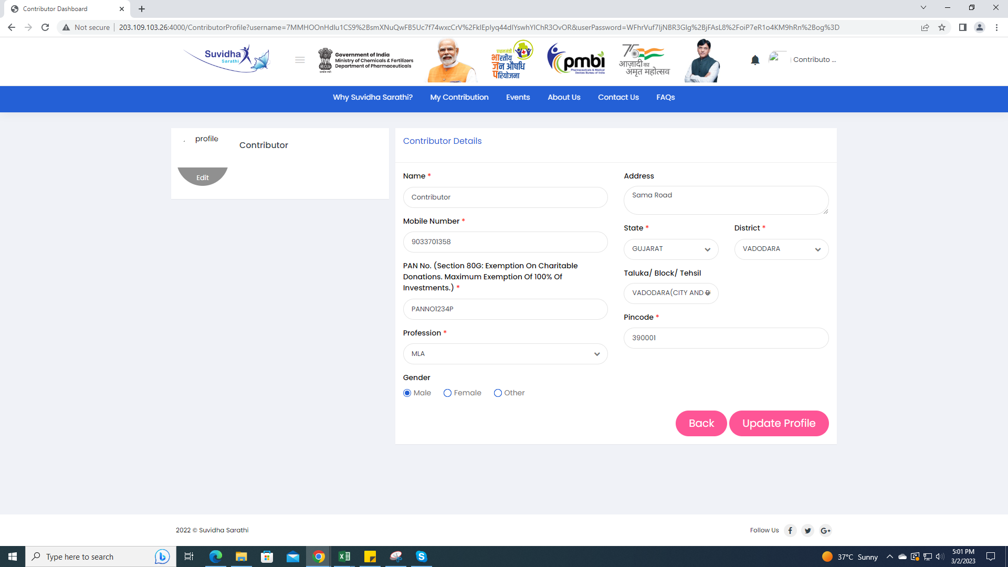1008x567 pixels.
Task: Expand the State dropdown showing GUJARAT
Action: (671, 249)
